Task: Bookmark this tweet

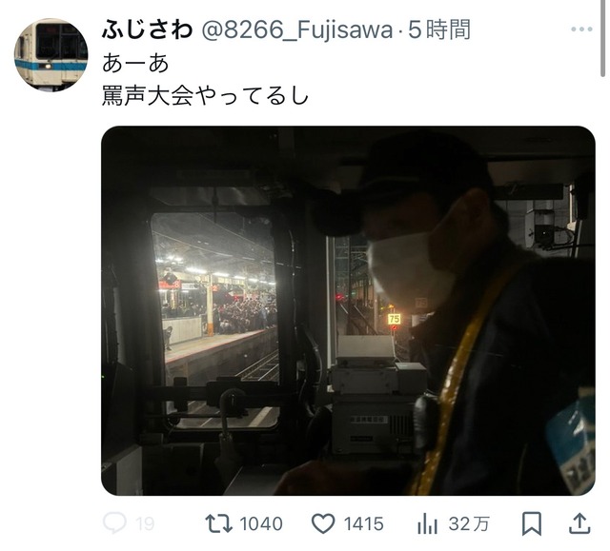Action: pos(532,523)
